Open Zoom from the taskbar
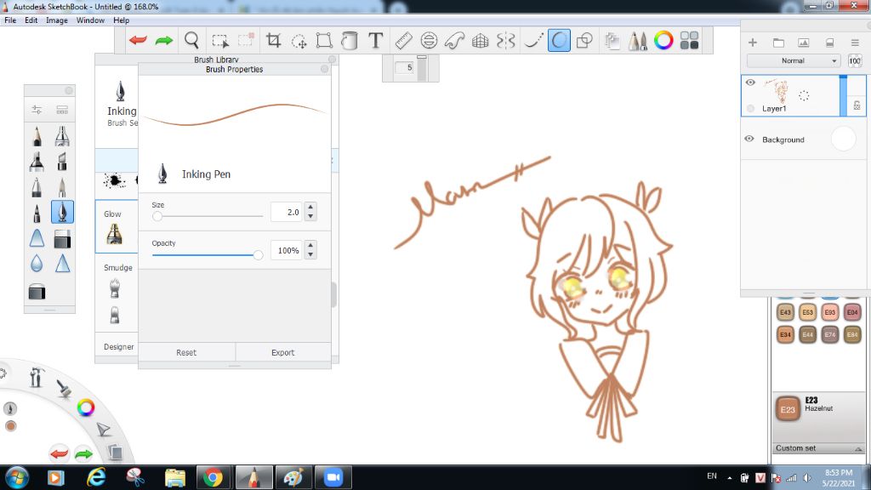The height and width of the screenshot is (490, 871). tap(333, 477)
